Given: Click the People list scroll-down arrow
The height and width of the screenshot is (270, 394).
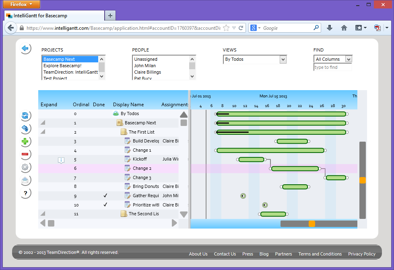Looking at the screenshot, I should [192, 76].
